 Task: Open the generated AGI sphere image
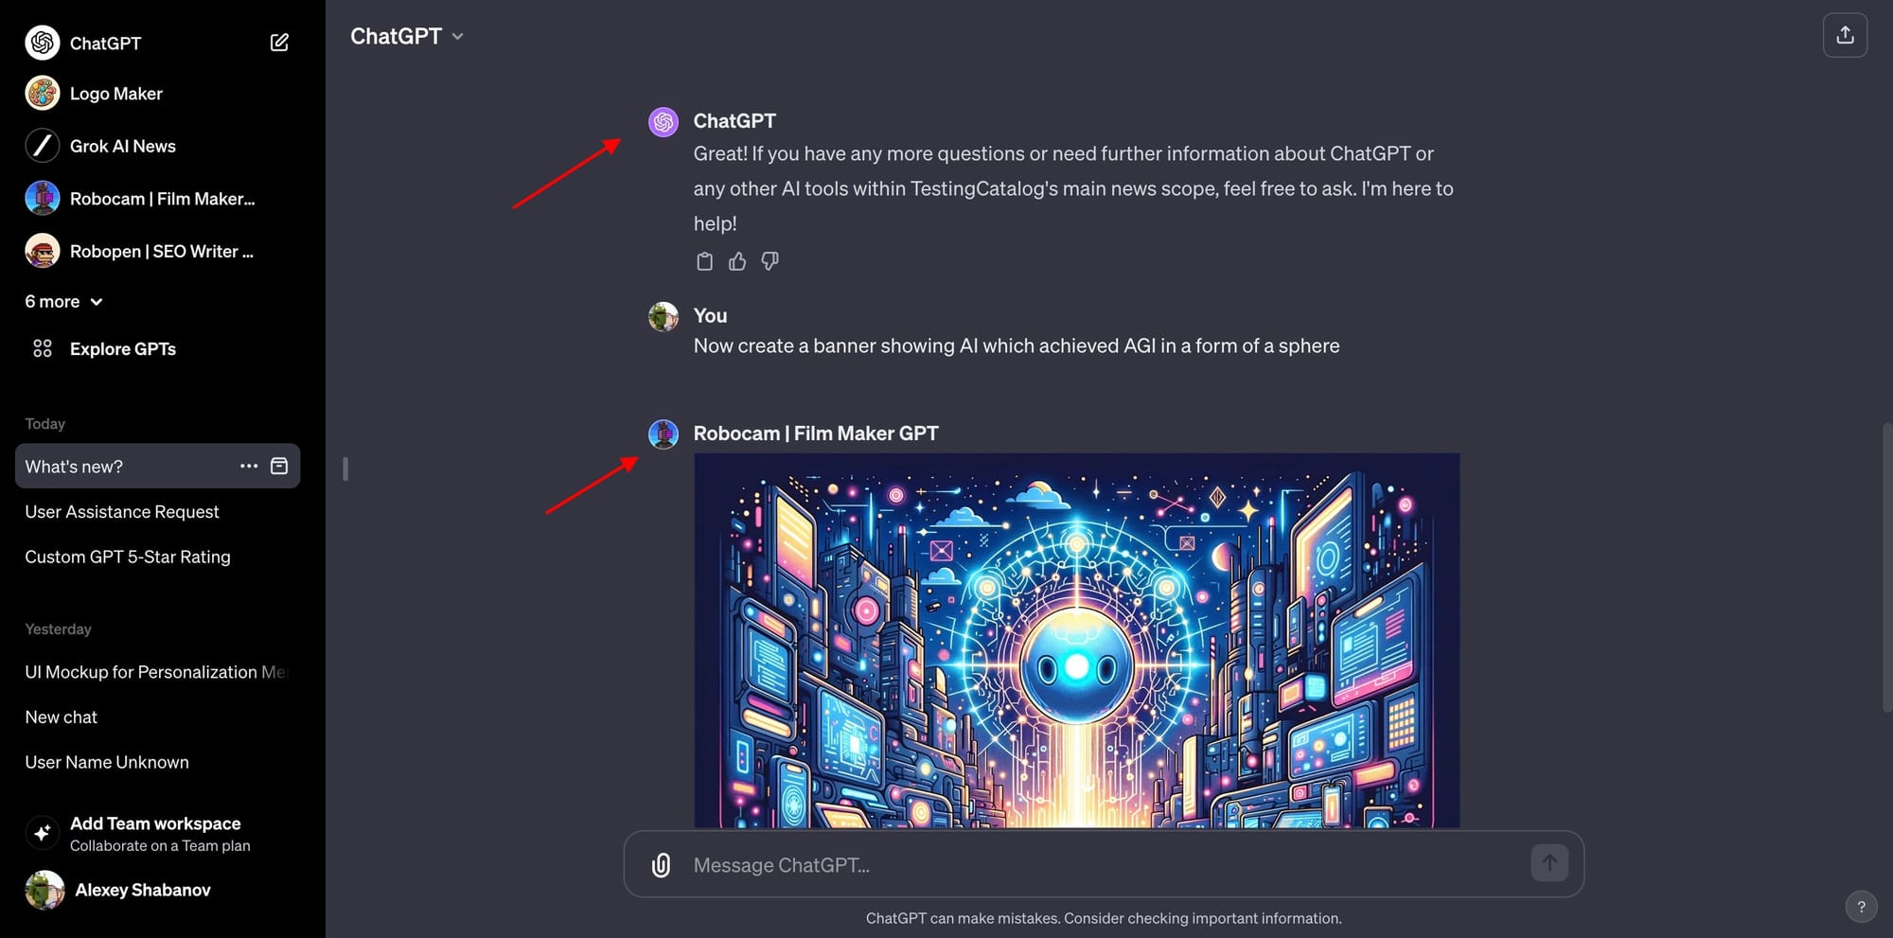pyautogui.click(x=1076, y=641)
